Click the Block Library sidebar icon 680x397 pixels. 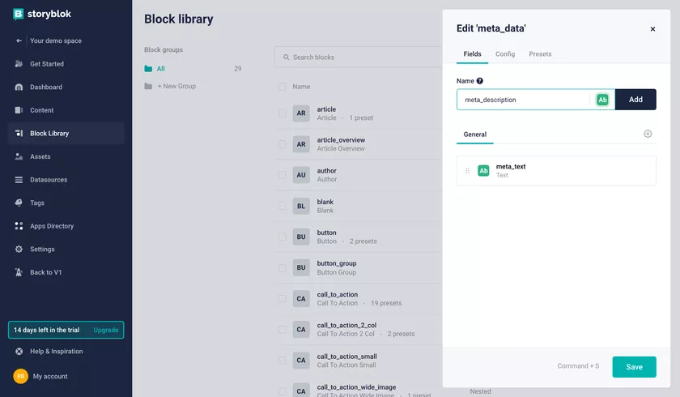point(19,133)
